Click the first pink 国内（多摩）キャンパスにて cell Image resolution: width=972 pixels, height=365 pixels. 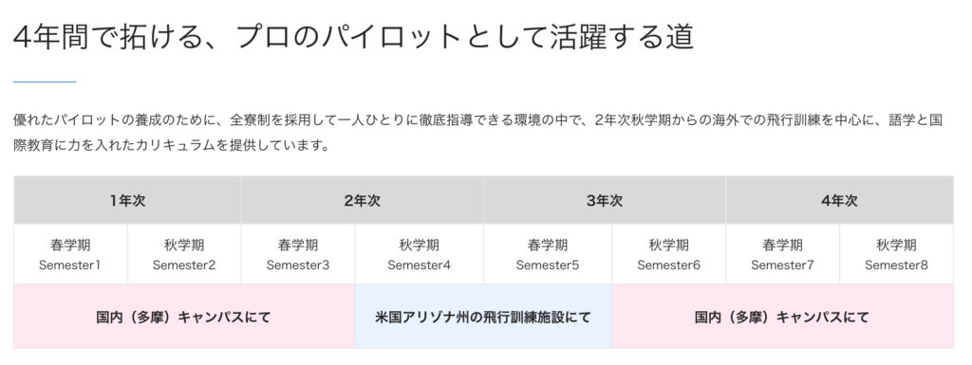click(184, 317)
